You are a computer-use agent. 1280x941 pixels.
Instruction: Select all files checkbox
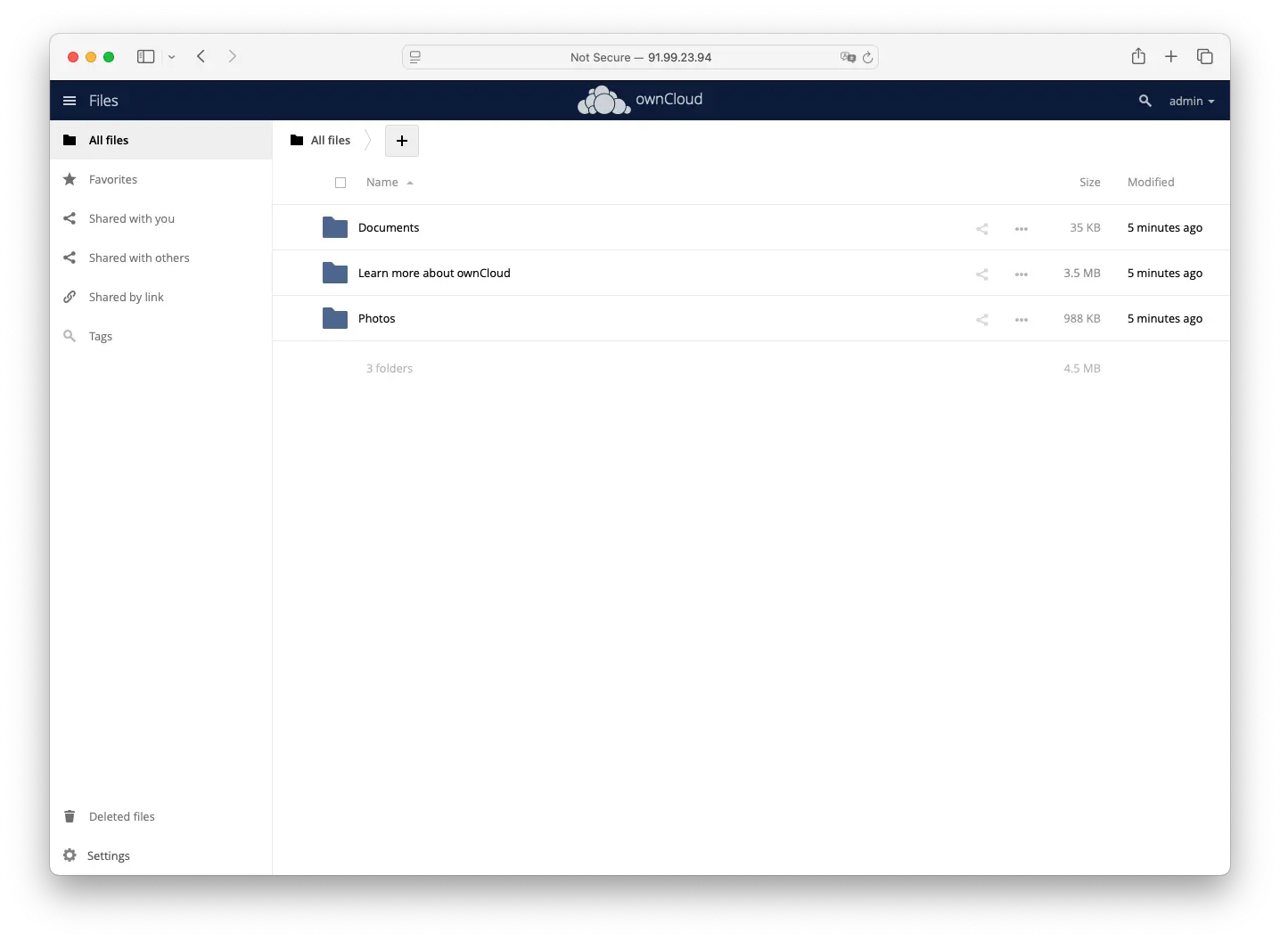(x=341, y=183)
